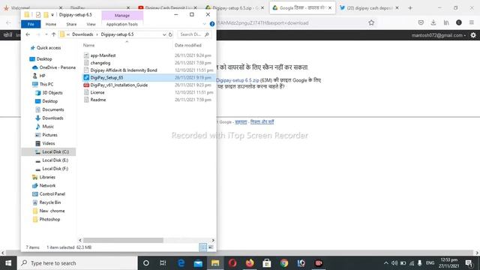The image size is (480, 270).
Task: Click the taskbar search box
Action: coord(77,263)
